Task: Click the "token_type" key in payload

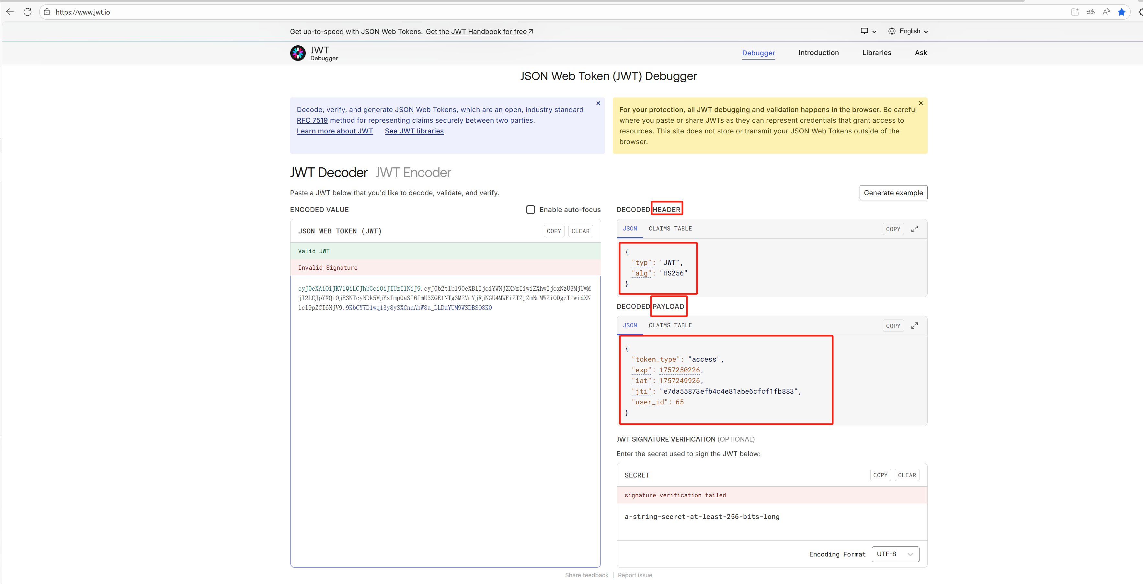Action: coord(656,359)
